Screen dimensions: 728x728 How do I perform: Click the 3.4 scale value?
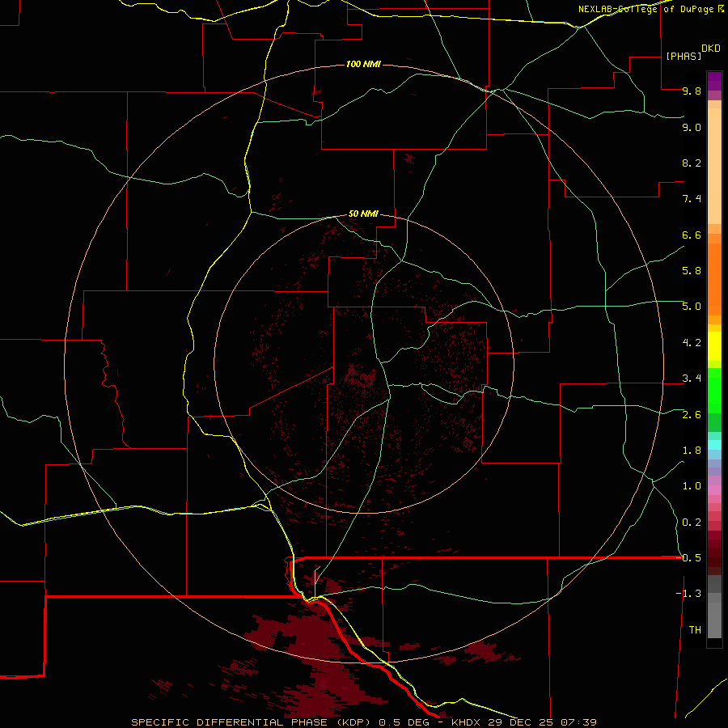(692, 379)
